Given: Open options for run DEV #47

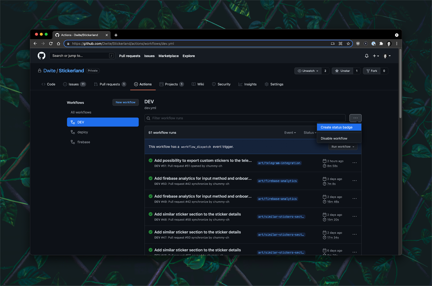Looking at the screenshot, I should coord(355,235).
